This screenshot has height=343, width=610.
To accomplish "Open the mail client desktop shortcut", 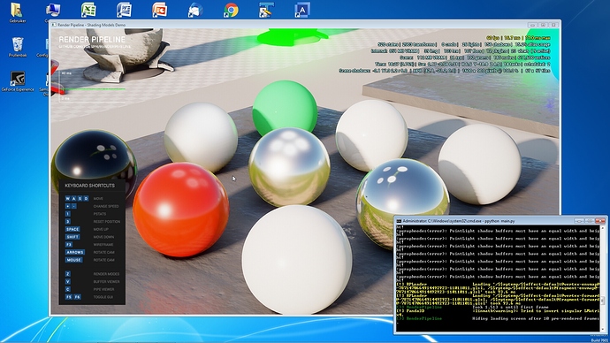I will click(x=195, y=10).
